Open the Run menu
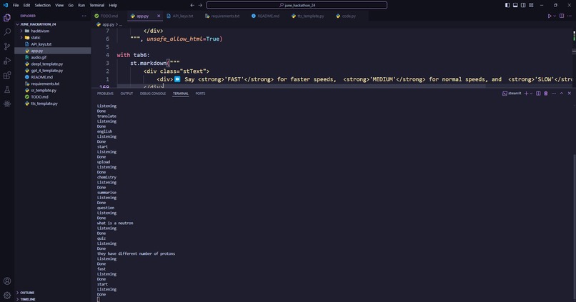The image size is (576, 302). (x=81, y=5)
